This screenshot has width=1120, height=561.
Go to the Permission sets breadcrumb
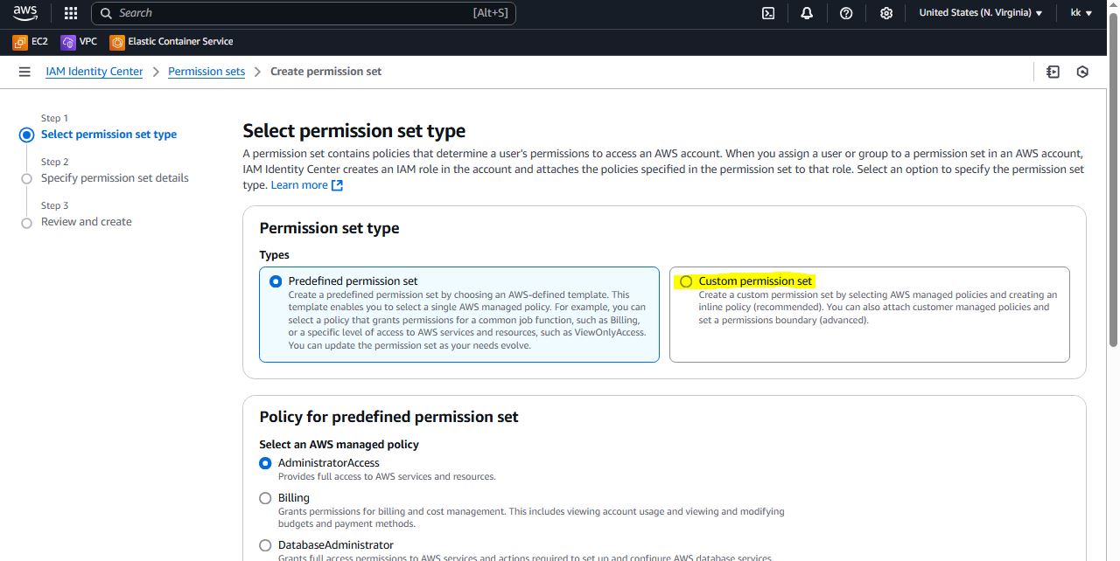click(x=206, y=72)
